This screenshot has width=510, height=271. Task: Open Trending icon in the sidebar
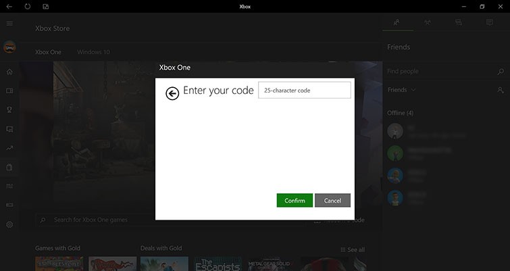(9, 149)
